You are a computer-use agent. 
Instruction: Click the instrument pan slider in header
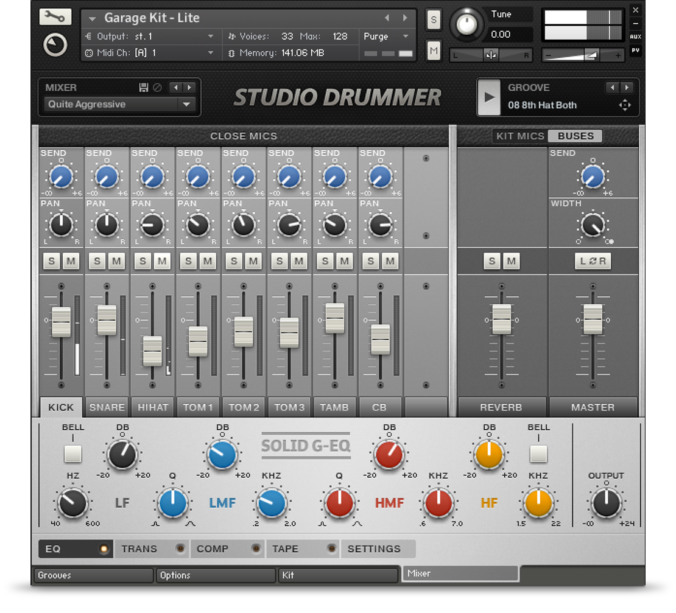tap(491, 55)
